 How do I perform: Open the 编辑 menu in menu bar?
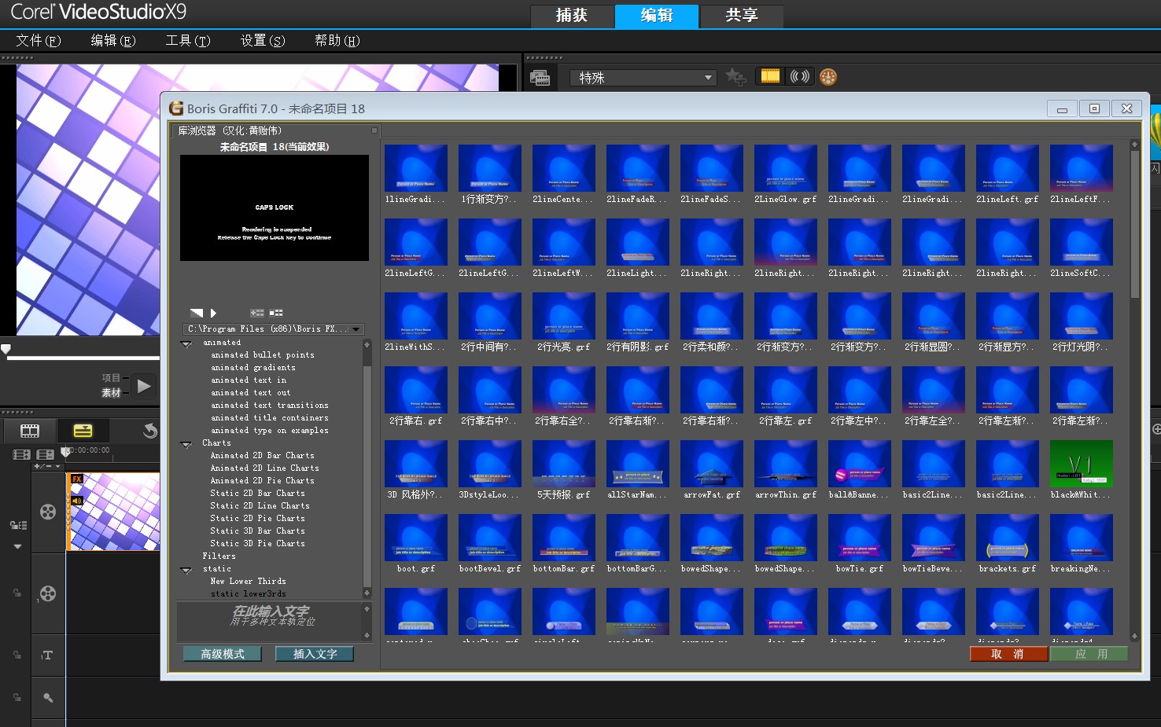[x=112, y=41]
